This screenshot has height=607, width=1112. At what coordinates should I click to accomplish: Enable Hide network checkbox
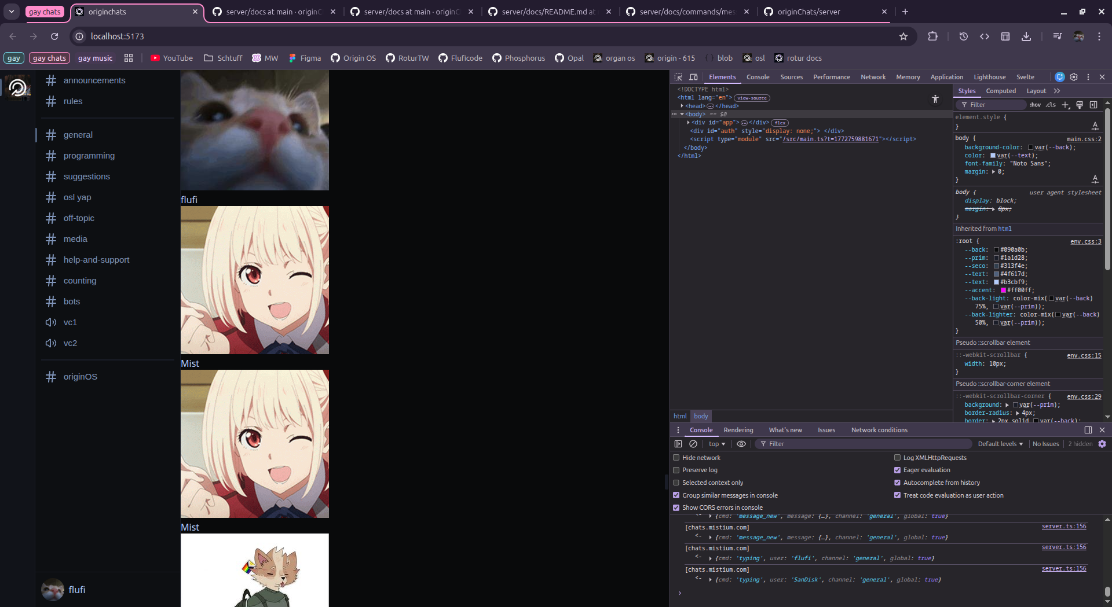tap(676, 458)
